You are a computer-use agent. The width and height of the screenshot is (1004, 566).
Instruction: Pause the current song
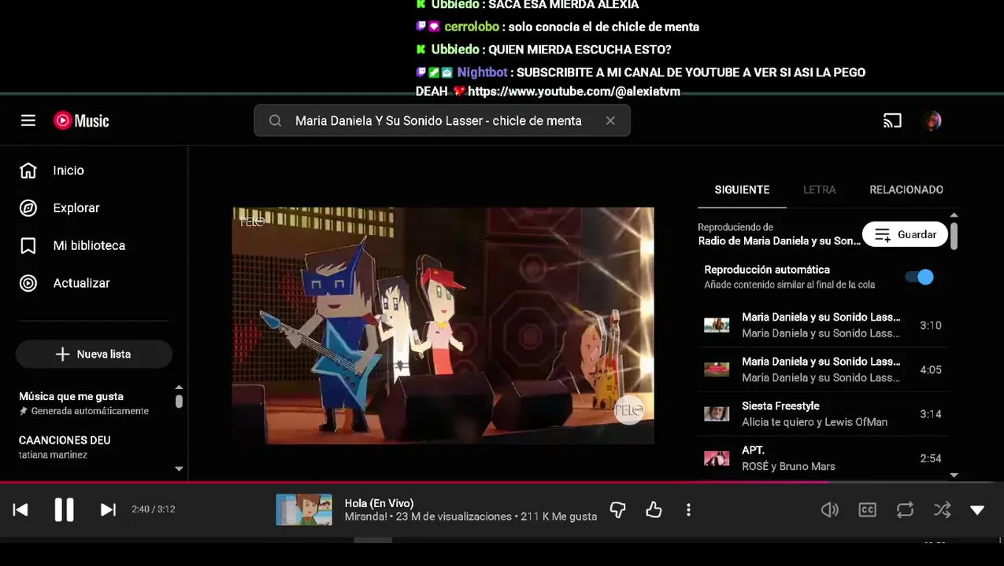point(64,509)
